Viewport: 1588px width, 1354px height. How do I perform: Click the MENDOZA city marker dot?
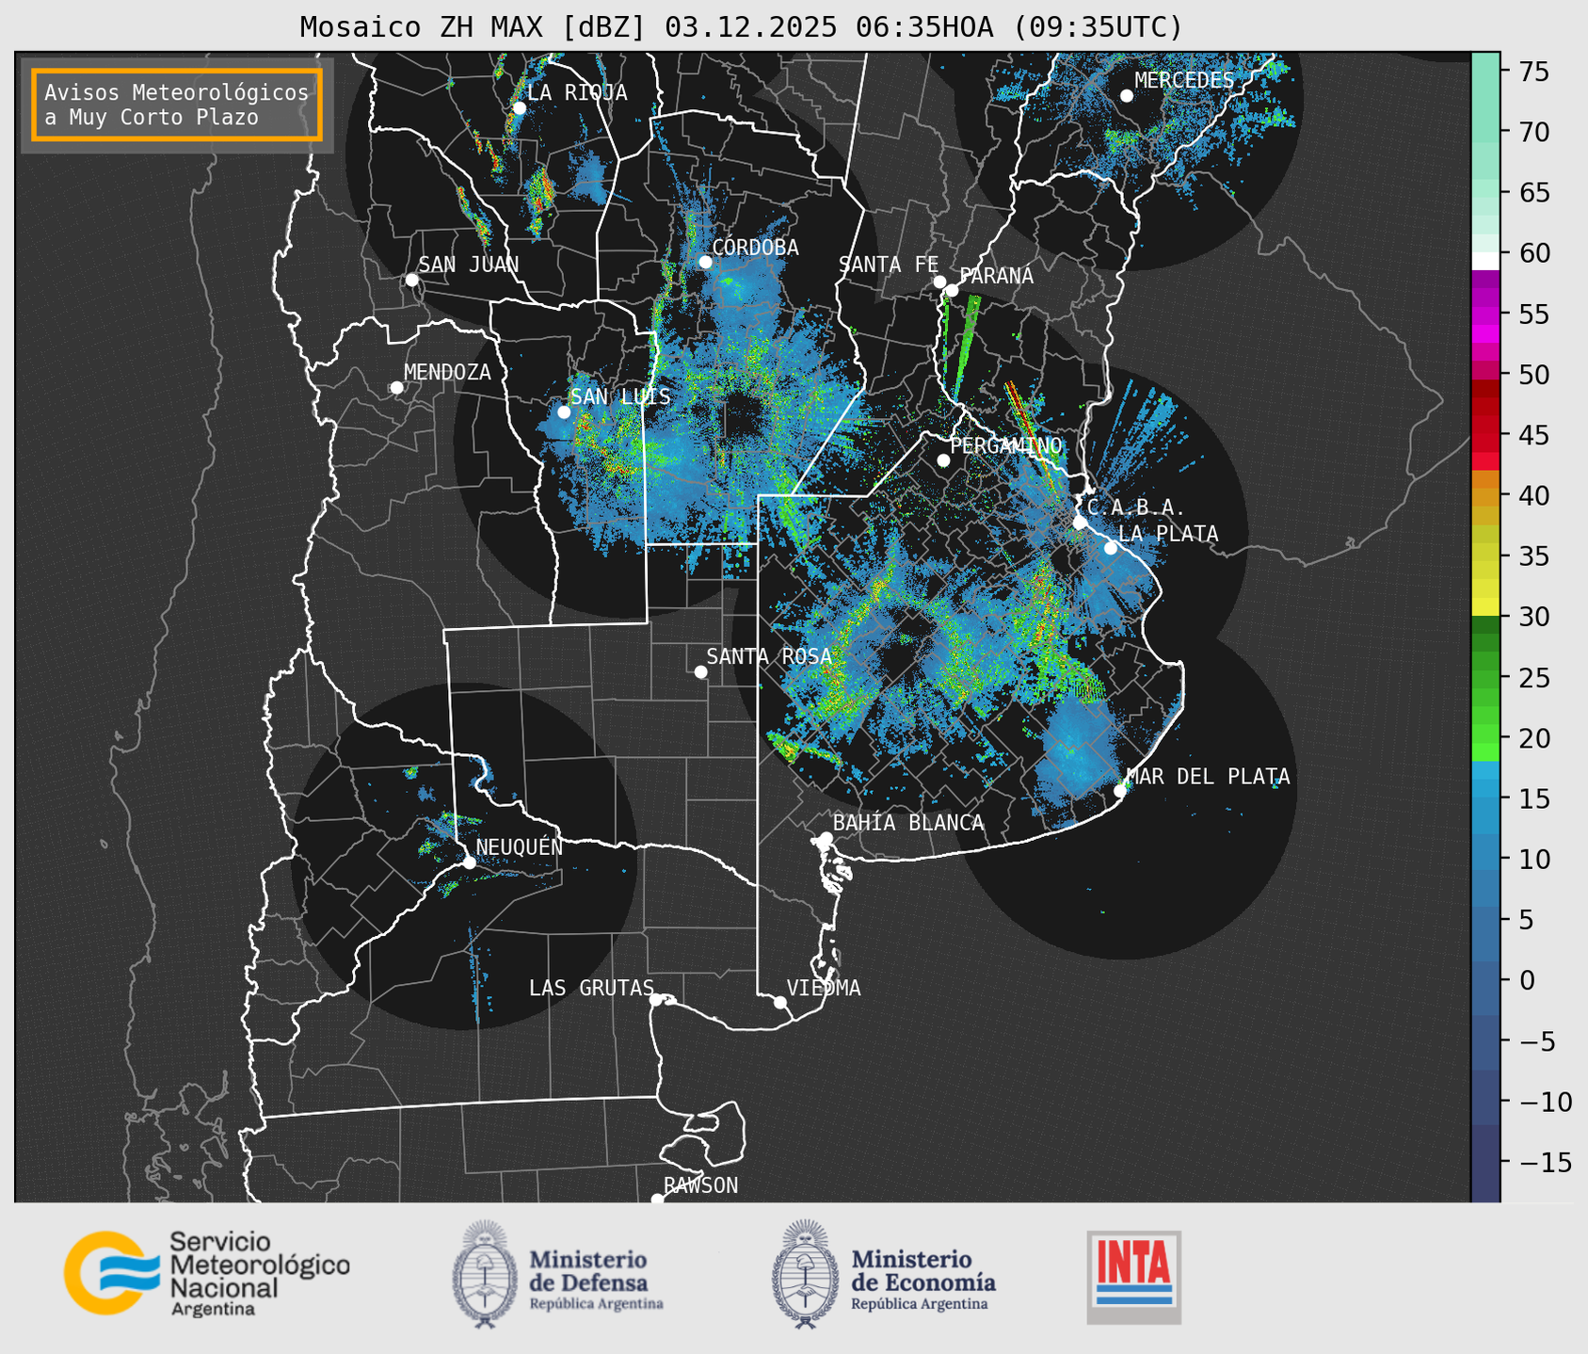coord(396,387)
